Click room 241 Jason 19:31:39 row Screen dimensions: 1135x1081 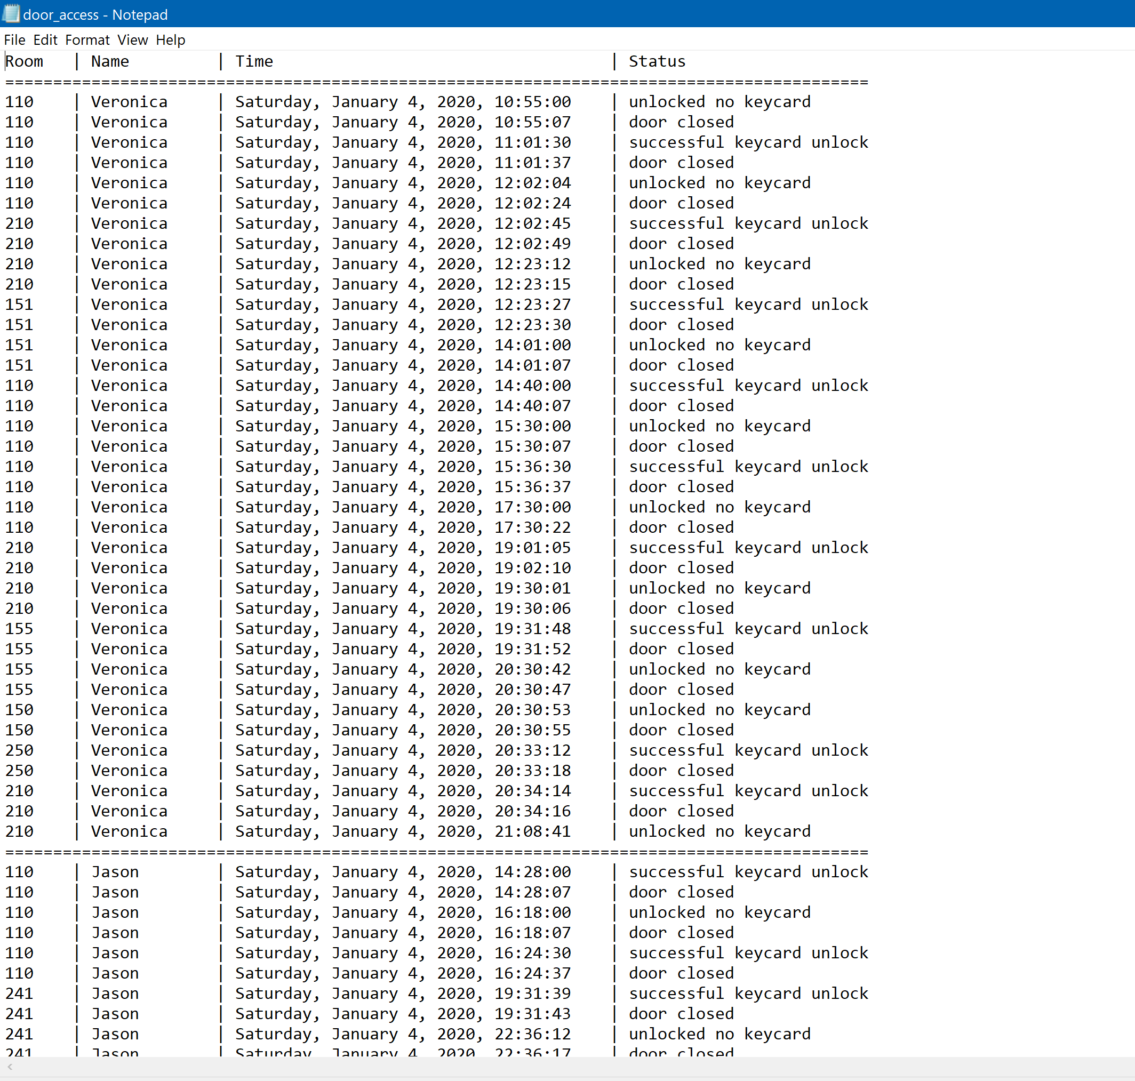(20, 994)
